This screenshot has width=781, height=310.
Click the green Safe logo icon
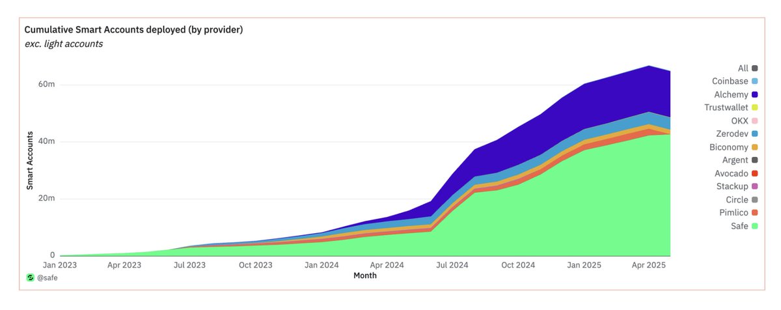pyautogui.click(x=29, y=277)
